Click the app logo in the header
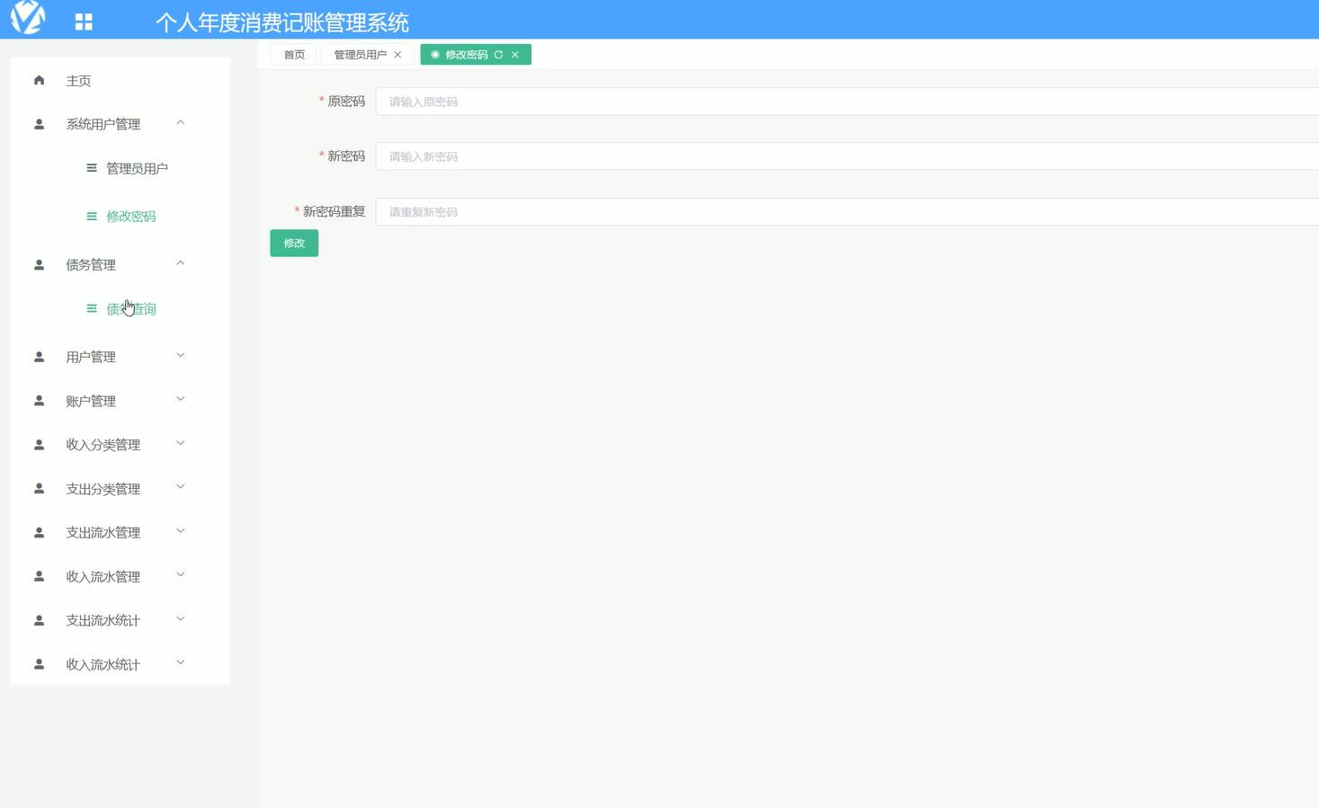 [x=28, y=17]
